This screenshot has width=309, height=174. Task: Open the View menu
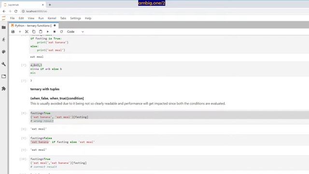31,18
